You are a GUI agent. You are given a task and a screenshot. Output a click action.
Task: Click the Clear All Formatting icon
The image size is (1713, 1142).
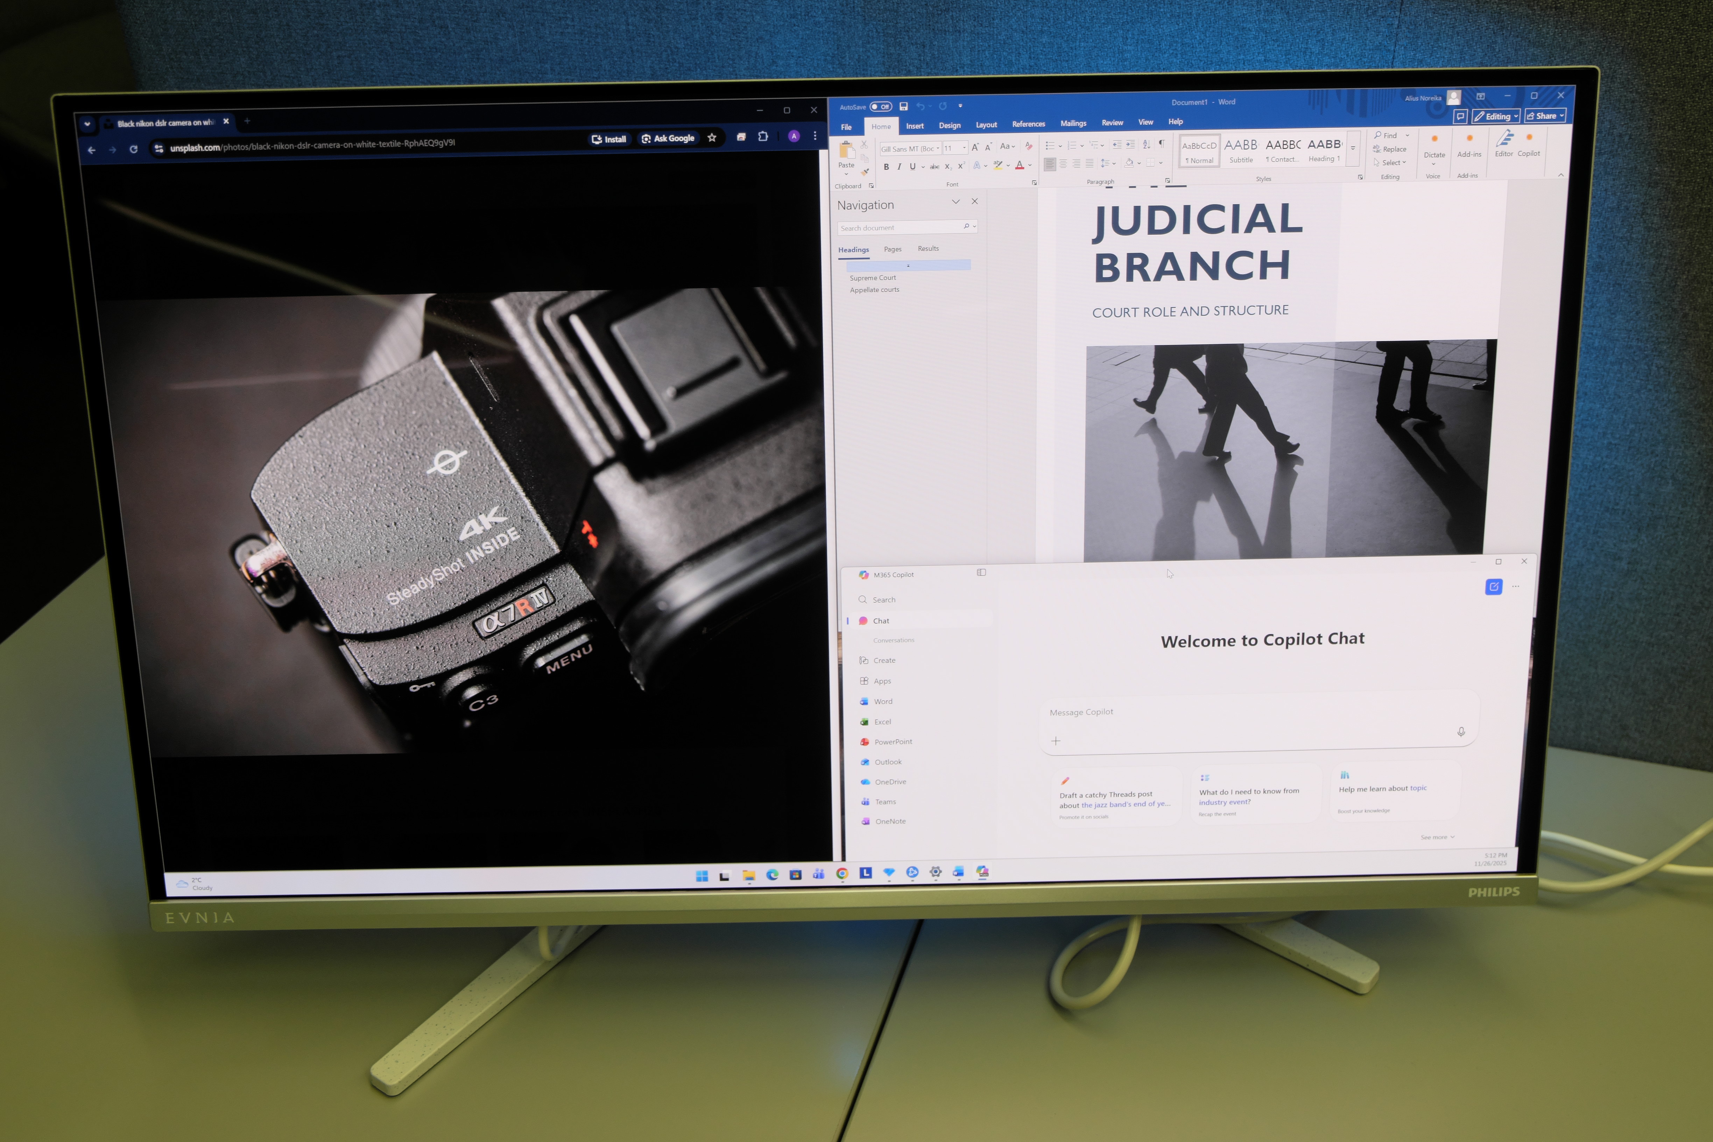1028,146
